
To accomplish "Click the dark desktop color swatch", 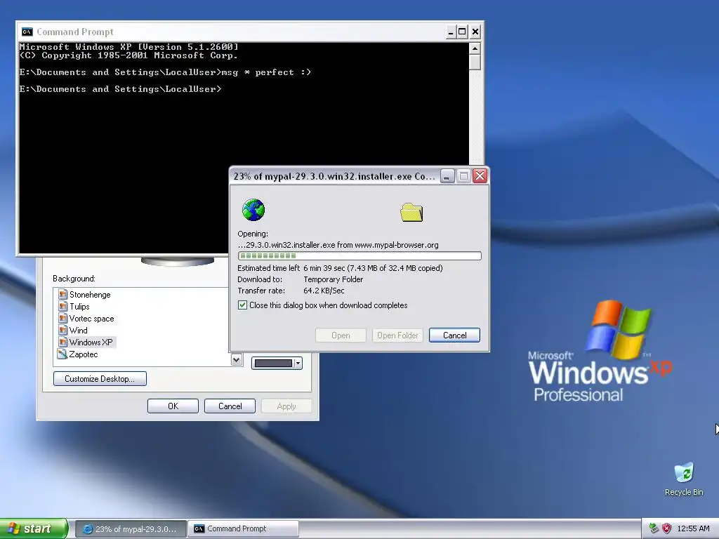I will pyautogui.click(x=273, y=363).
